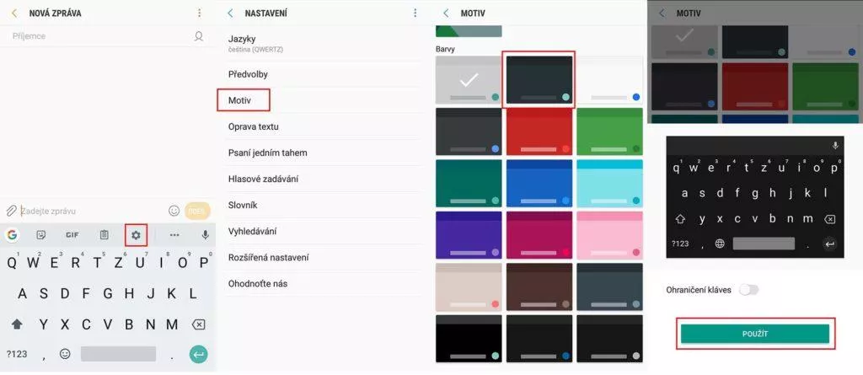
Task: Open the GIF search on keyboard toolbar
Action: pos(72,235)
